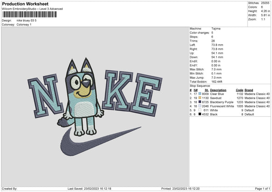Click the Zoom value 1:1
Screen dimensions: 272x192
263,19
